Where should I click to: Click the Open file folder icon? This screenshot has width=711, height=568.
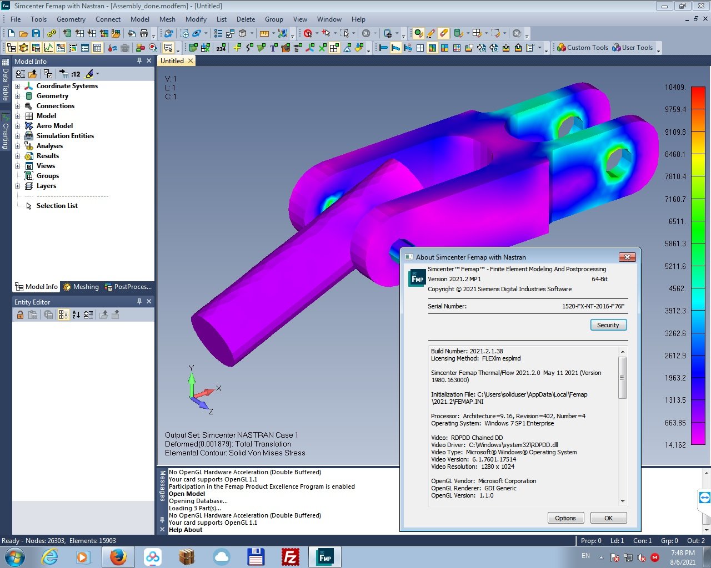pyautogui.click(x=23, y=34)
